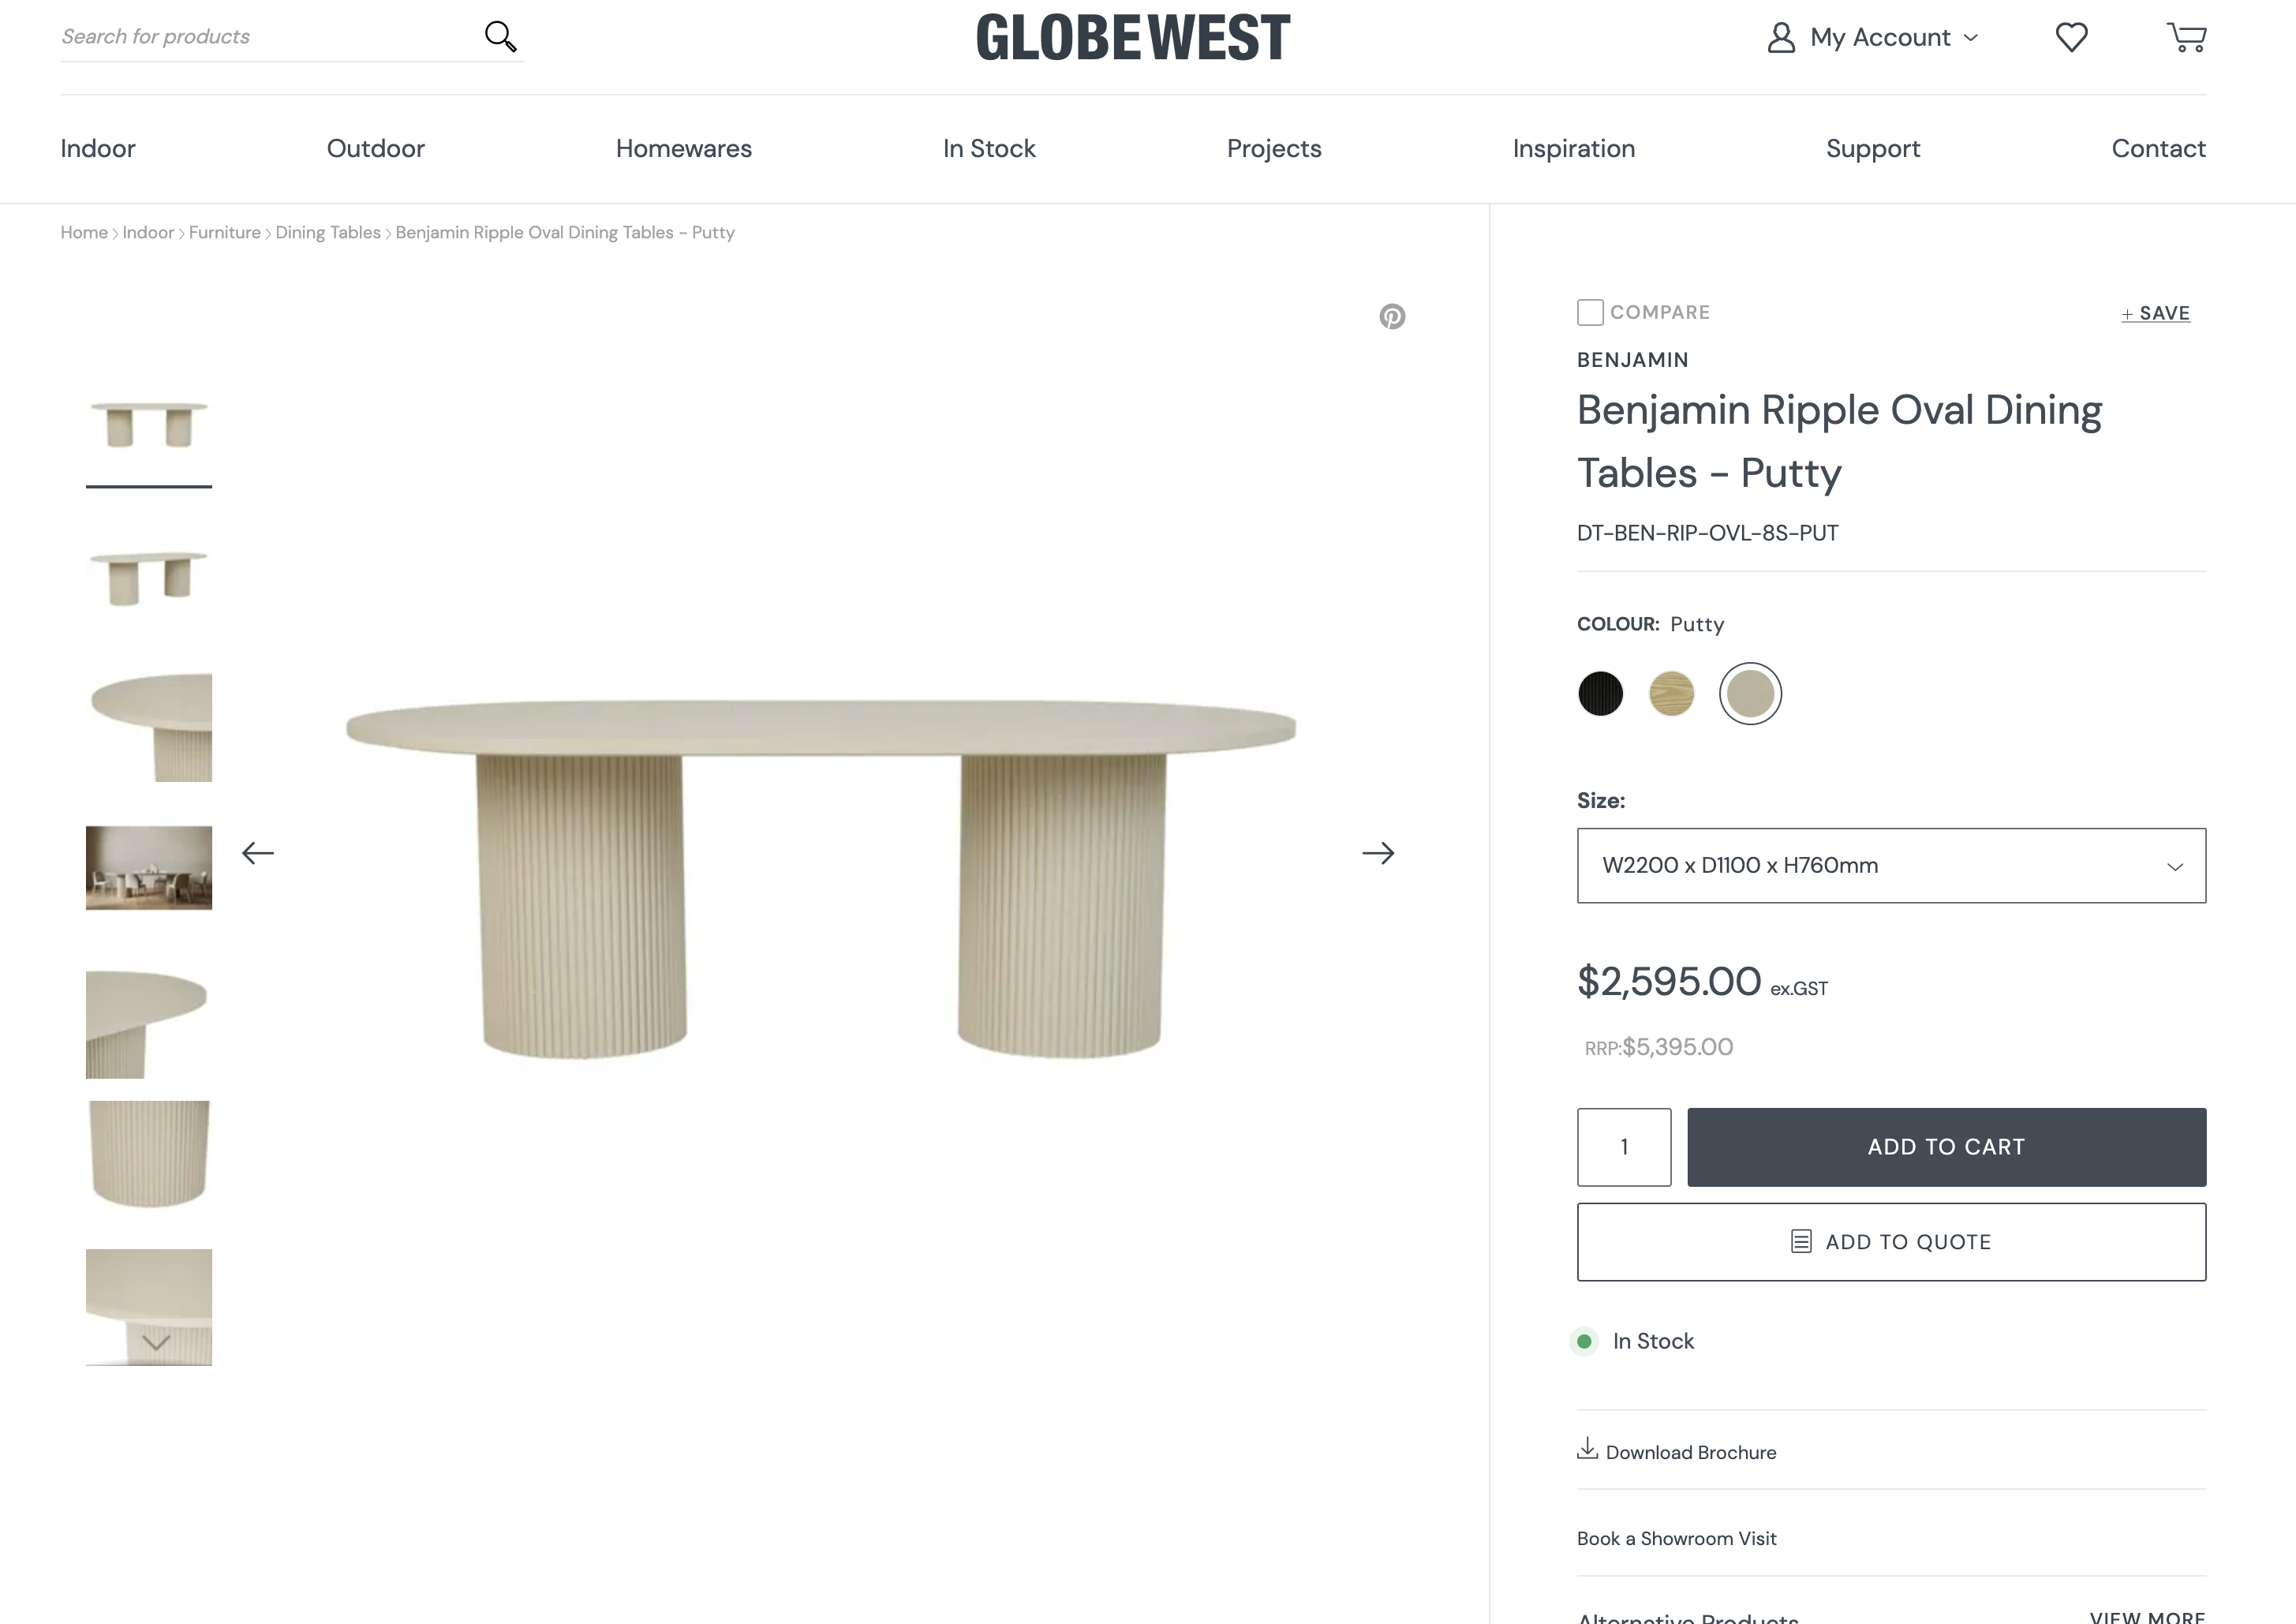Open the Size dropdown

(x=1890, y=866)
